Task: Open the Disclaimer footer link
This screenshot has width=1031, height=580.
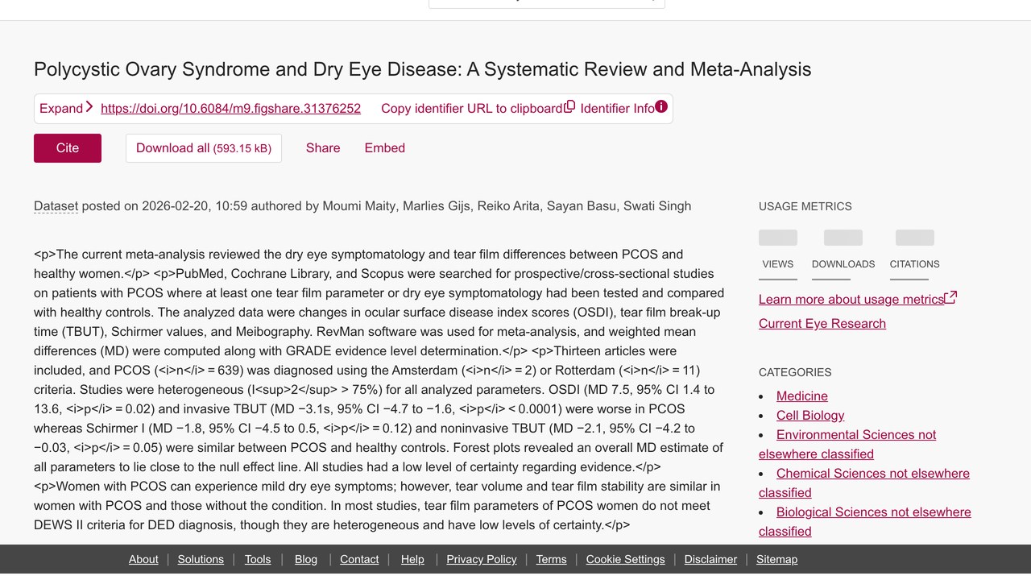Action: pyautogui.click(x=710, y=559)
